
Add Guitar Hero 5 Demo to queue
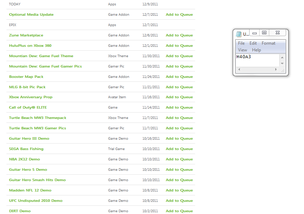tap(179, 170)
